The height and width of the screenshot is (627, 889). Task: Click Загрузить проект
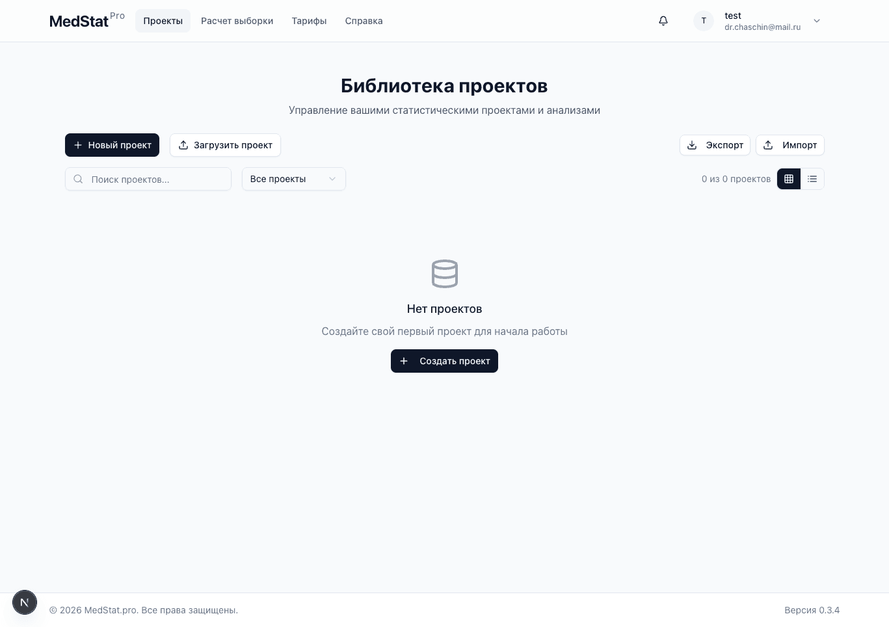225,145
